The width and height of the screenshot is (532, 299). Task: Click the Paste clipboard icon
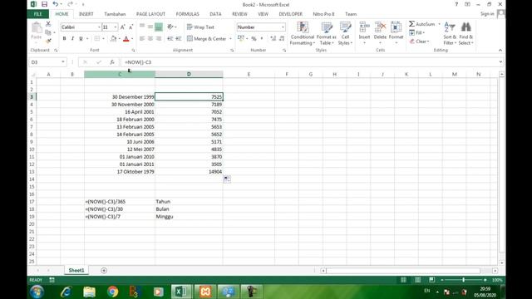[x=37, y=27]
